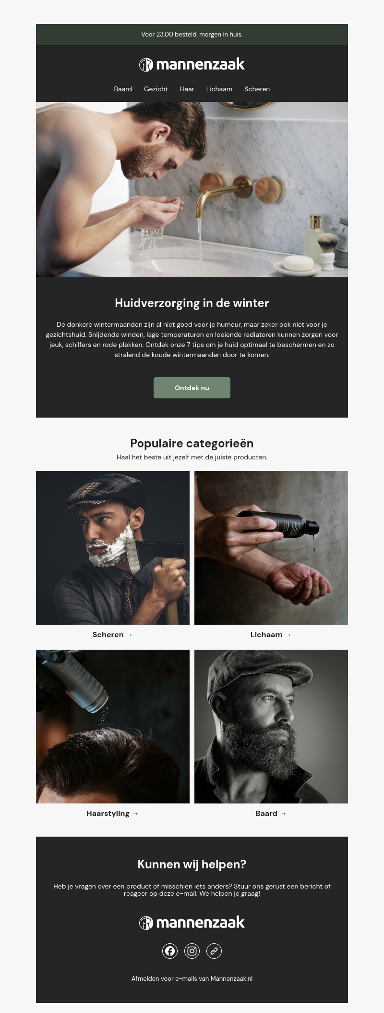Open the Scheren → category link

[x=113, y=634]
